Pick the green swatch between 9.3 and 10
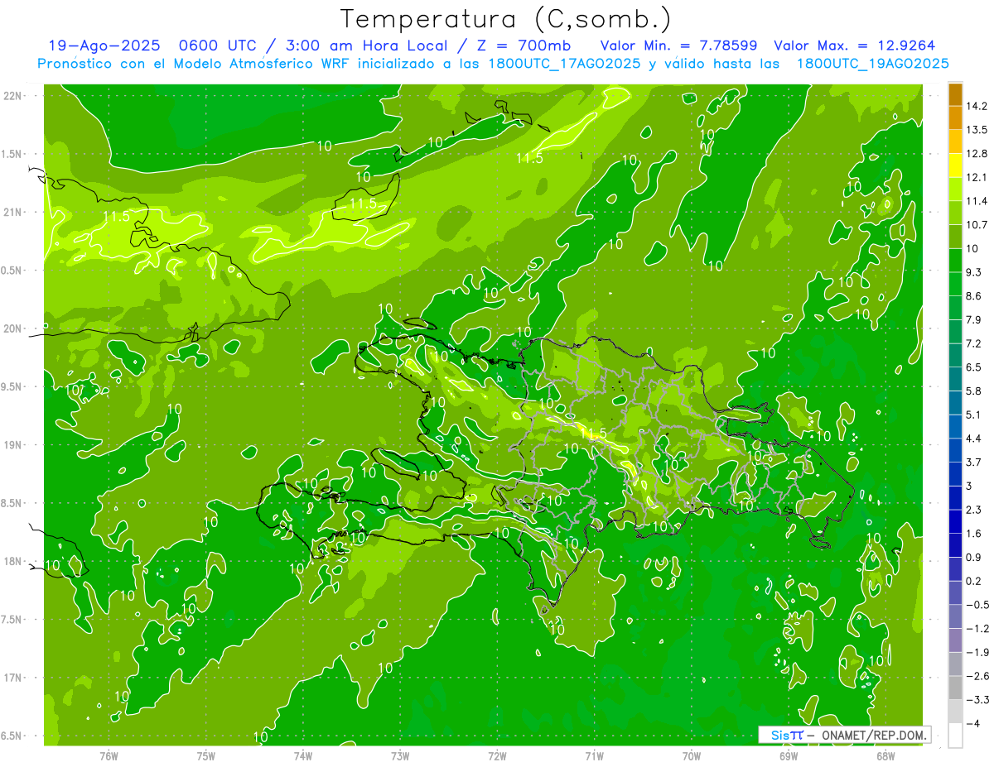Image resolution: width=994 pixels, height=767 pixels. pyautogui.click(x=955, y=261)
